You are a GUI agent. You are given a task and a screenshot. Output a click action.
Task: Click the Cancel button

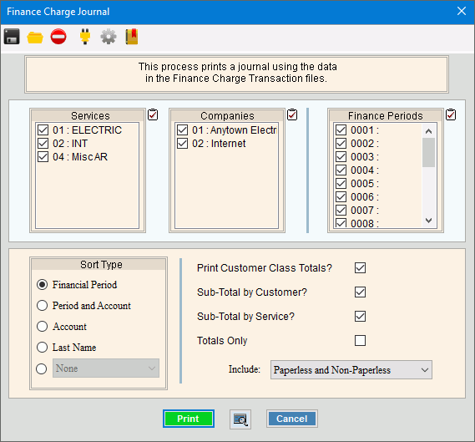coord(291,419)
